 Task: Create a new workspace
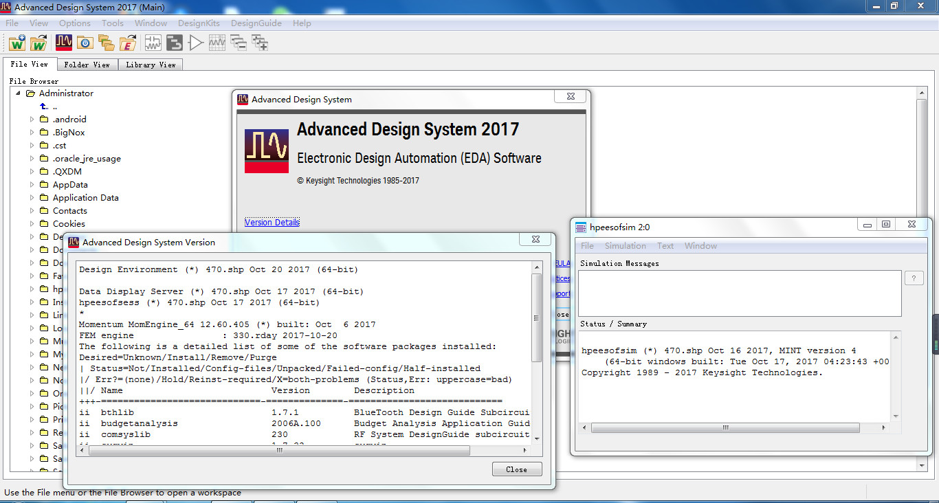16,42
